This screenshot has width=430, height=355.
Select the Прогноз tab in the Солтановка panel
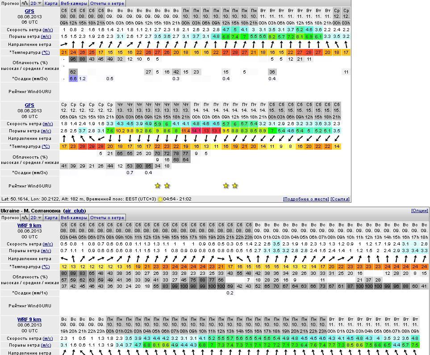click(x=10, y=218)
